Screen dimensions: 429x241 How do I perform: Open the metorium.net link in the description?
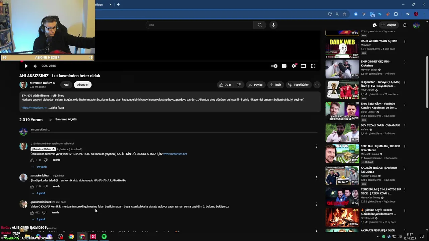point(34,108)
